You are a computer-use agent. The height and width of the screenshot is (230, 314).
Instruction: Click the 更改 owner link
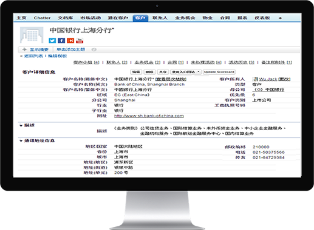[284, 79]
